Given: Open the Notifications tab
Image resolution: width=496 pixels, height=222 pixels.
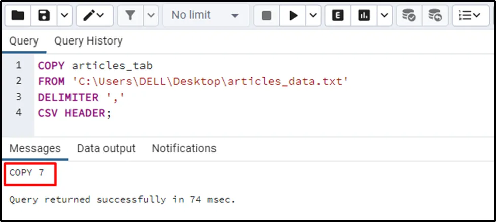Looking at the screenshot, I should click(184, 148).
